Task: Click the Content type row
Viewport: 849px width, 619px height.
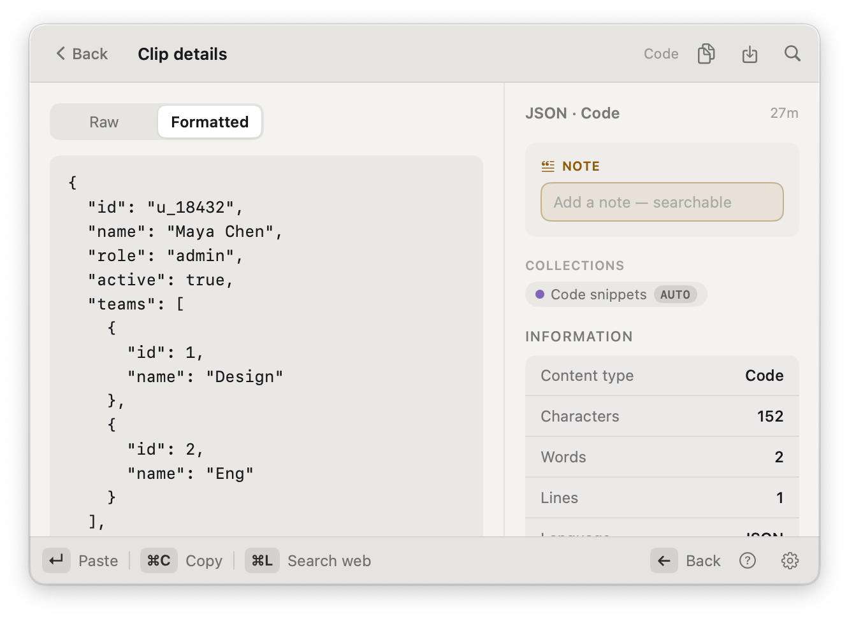Action: coord(662,376)
